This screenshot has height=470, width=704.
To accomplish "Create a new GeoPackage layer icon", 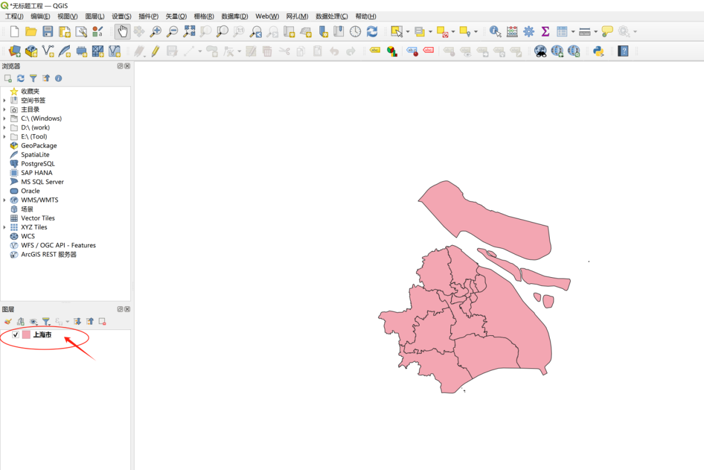I will 31,51.
